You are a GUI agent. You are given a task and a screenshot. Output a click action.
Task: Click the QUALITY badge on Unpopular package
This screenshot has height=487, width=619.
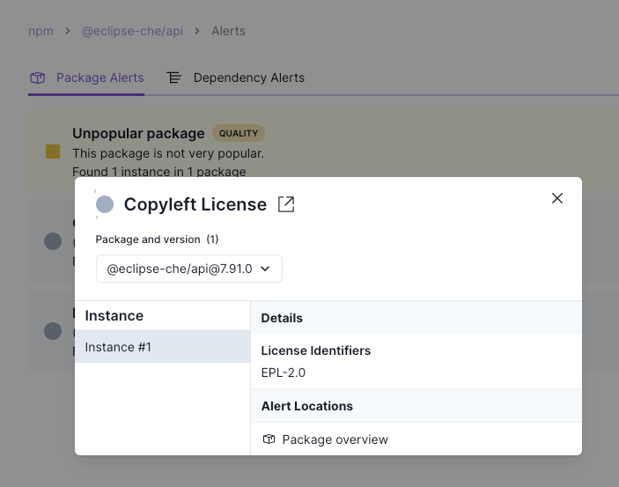239,134
